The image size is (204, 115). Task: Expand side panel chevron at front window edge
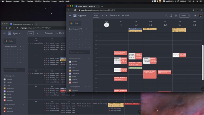click(x=202, y=89)
